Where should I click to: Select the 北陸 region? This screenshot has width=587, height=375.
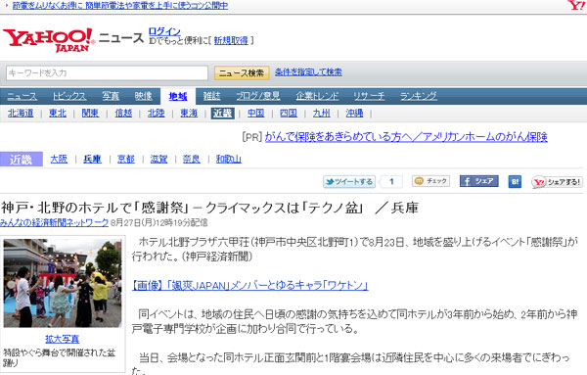(x=157, y=114)
